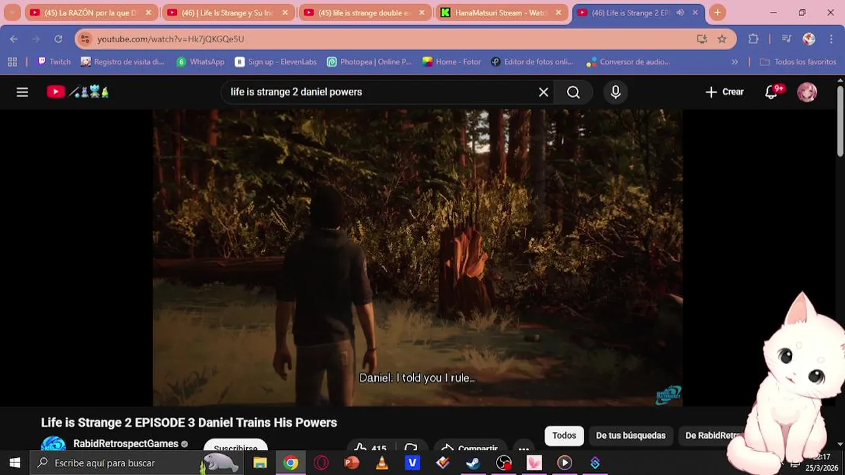Expand hidden bookmarks with the chevron
The image size is (845, 475).
[x=735, y=61]
